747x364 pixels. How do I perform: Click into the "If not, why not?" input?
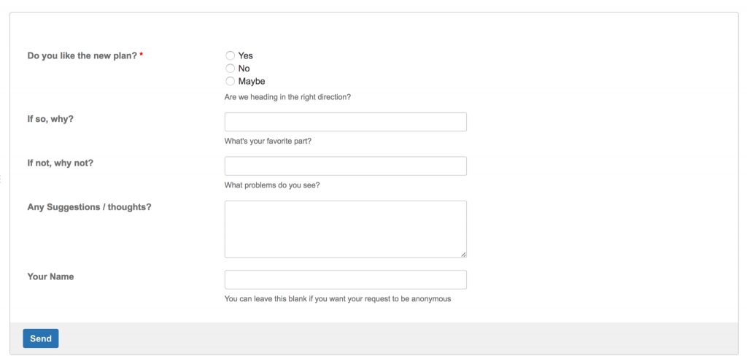345,166
